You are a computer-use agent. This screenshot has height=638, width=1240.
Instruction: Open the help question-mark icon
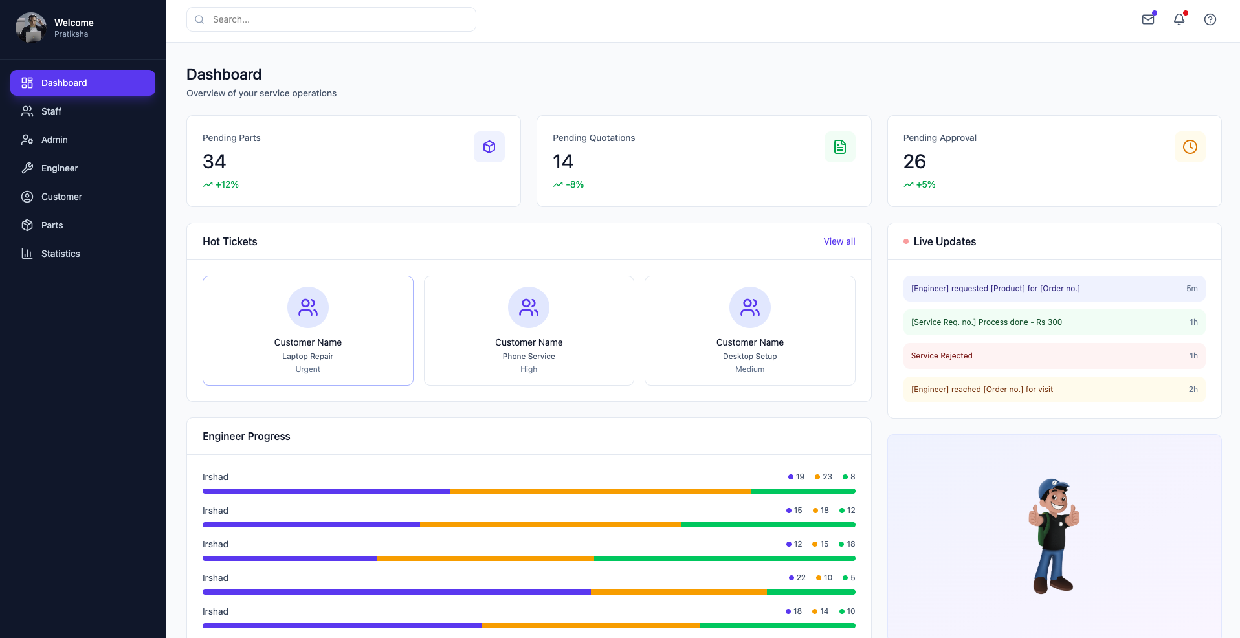point(1210,19)
